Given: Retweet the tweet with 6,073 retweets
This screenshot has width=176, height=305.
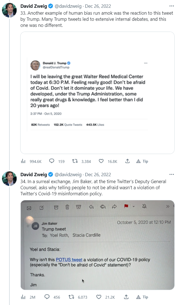Looking at the screenshot, I should (x=71, y=297).
